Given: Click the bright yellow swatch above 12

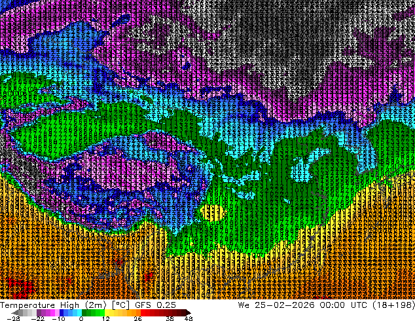Looking at the screenshot, I should tap(107, 312).
